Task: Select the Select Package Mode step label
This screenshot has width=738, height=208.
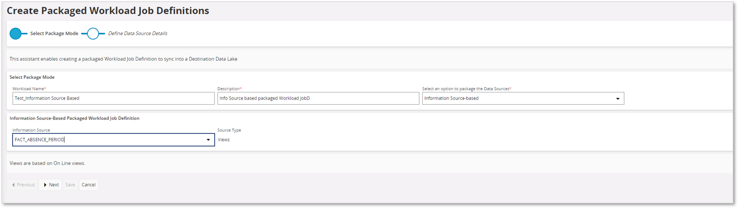Action: tap(54, 33)
